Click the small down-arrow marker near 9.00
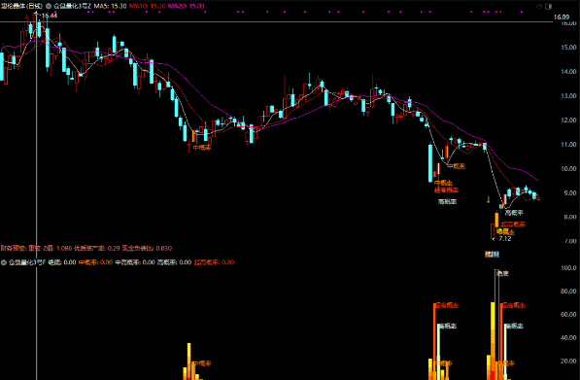The height and width of the screenshot is (380, 580). [x=489, y=200]
